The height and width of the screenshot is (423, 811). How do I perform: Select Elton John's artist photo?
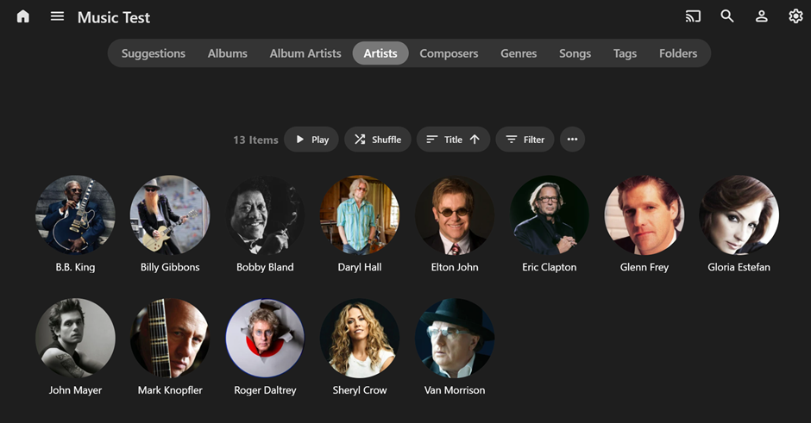click(x=455, y=215)
